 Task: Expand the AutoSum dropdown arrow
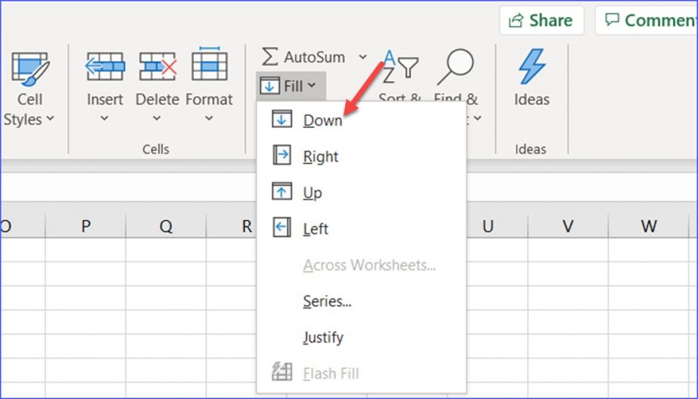pos(363,57)
